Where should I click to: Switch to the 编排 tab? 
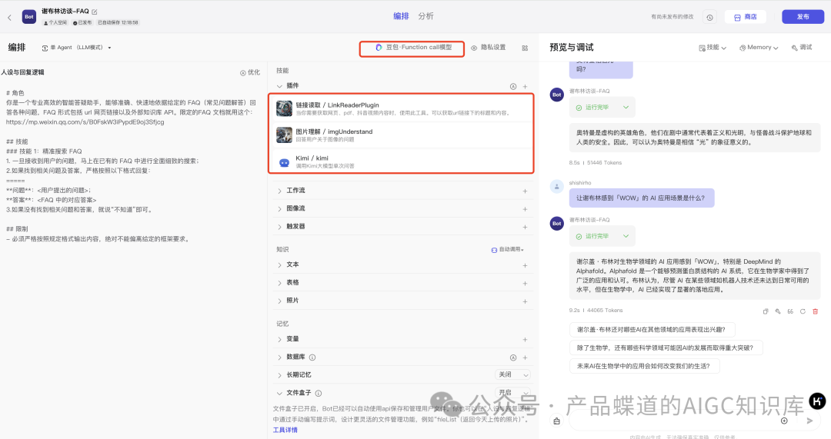pos(401,16)
